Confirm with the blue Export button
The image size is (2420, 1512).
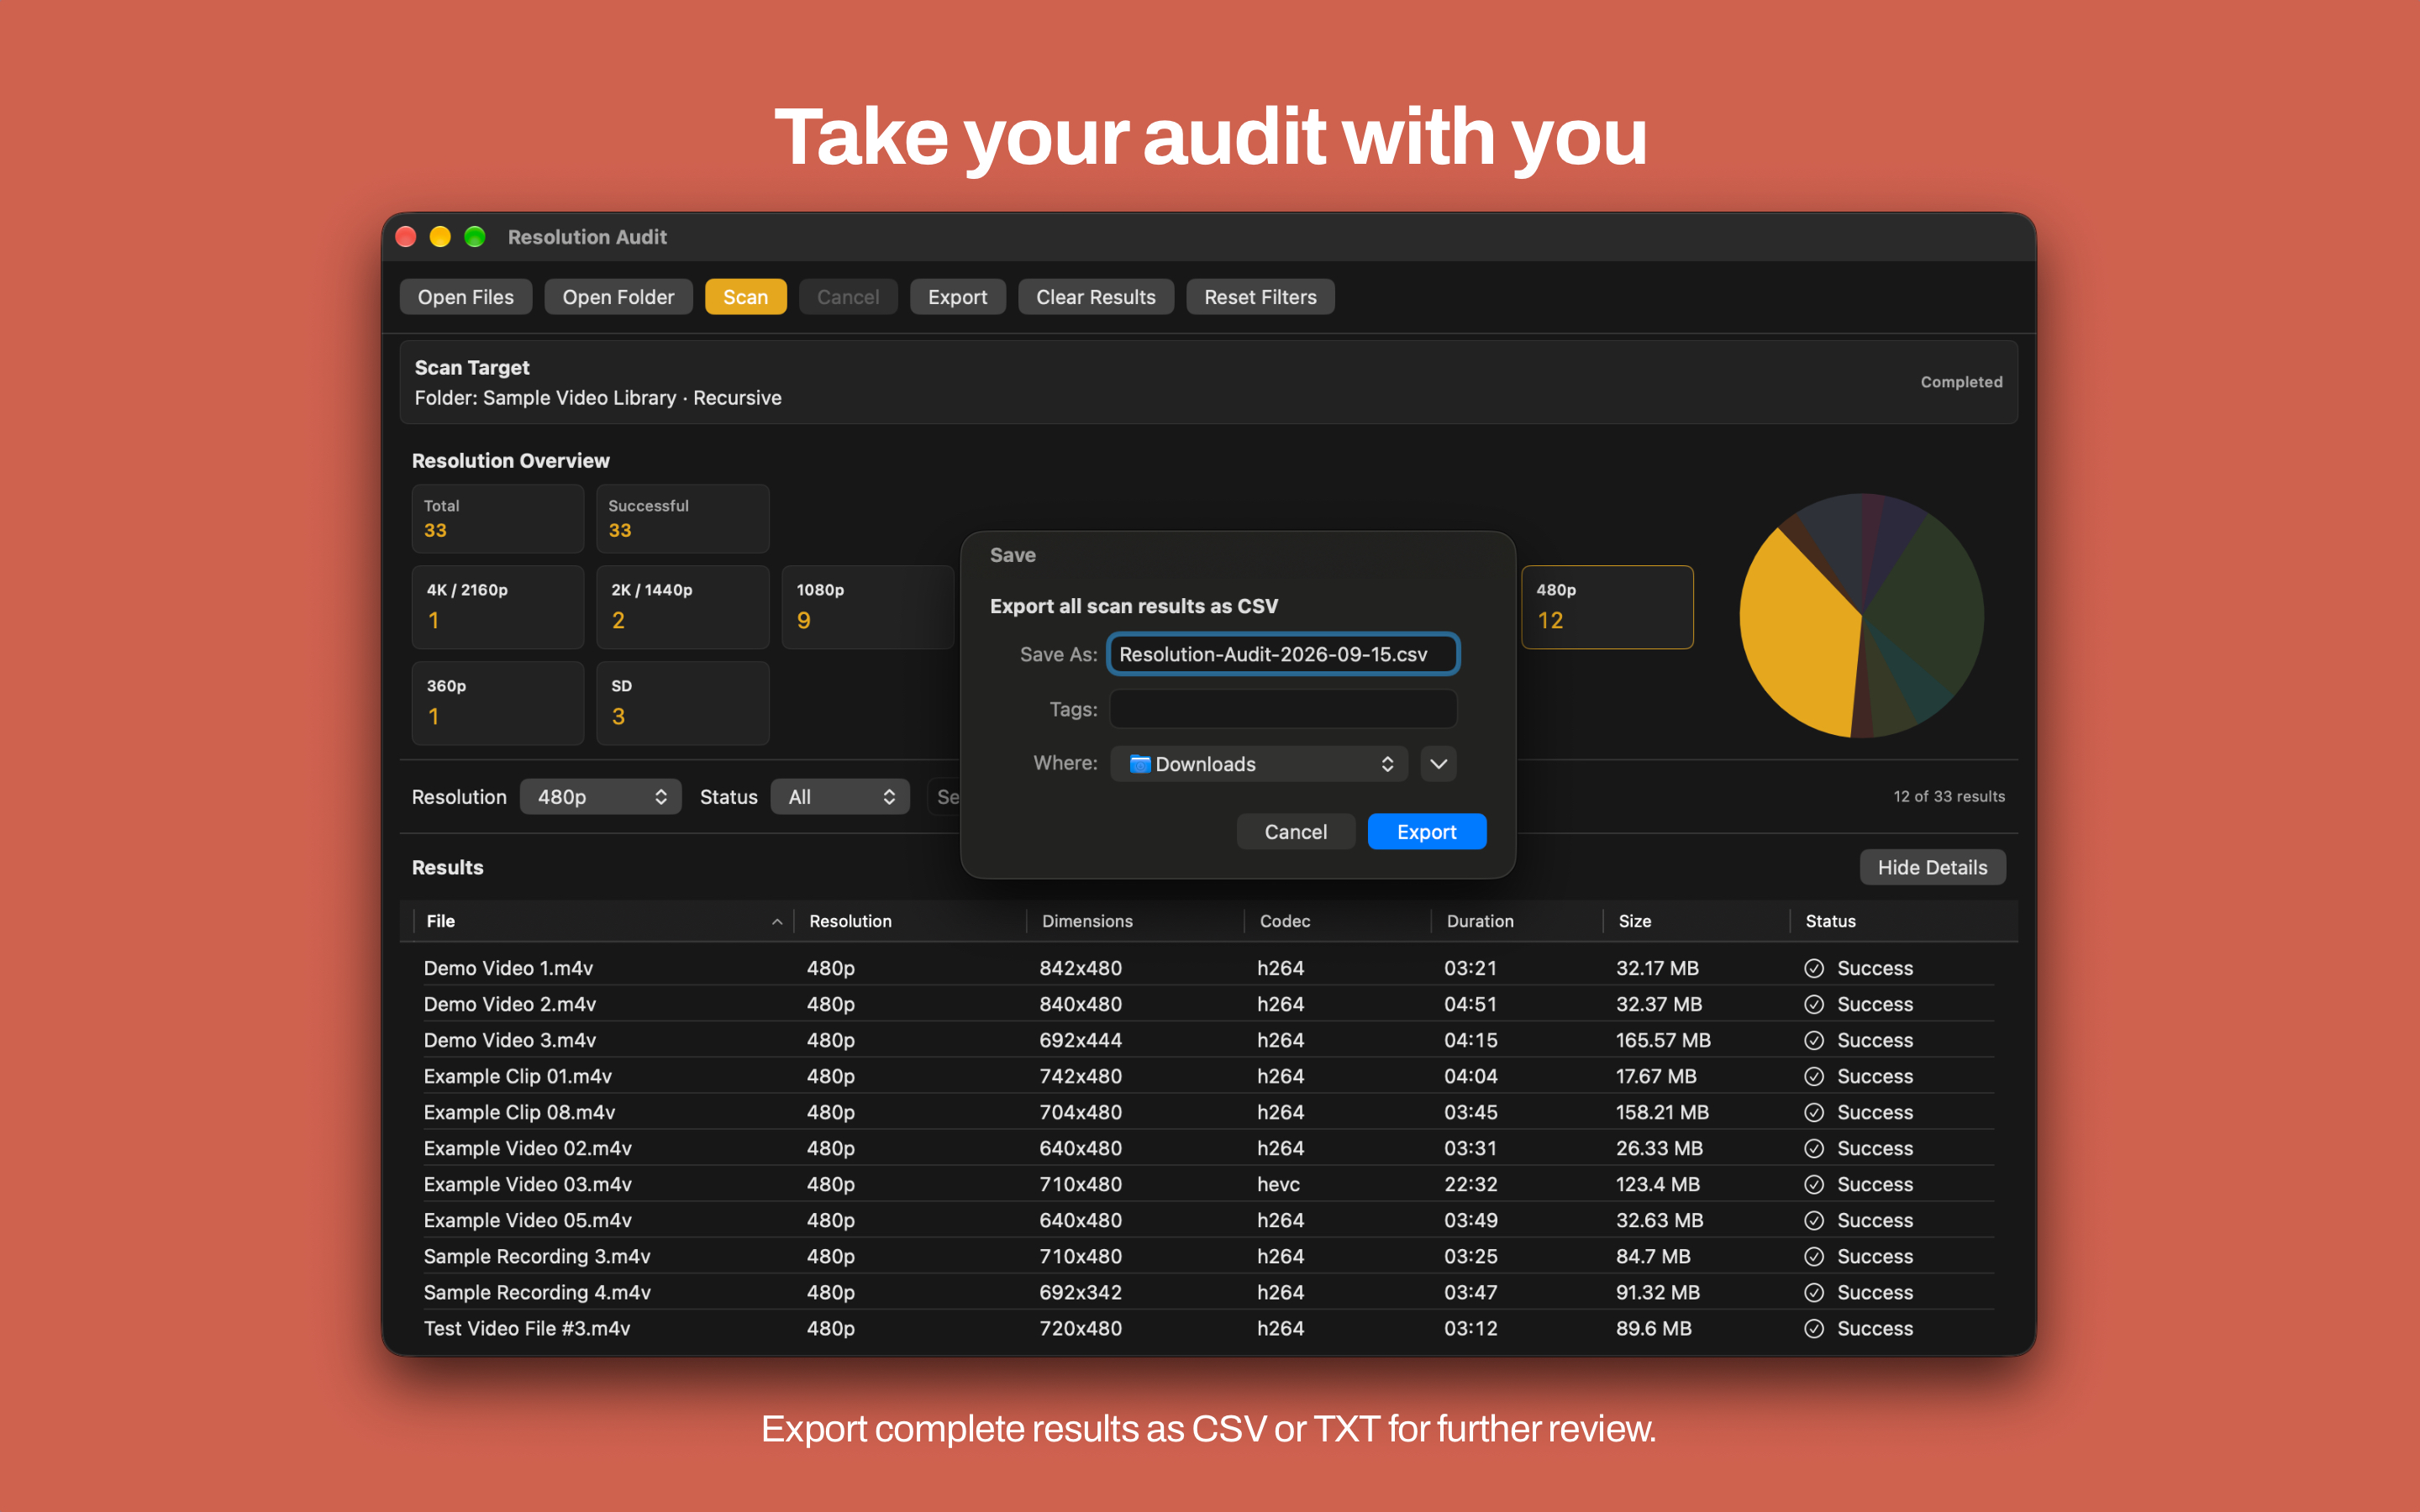(x=1426, y=832)
